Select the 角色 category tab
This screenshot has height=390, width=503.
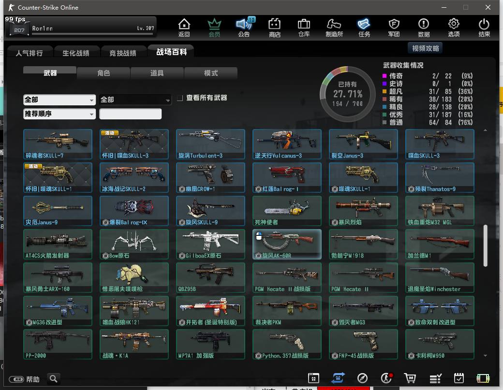tap(104, 73)
